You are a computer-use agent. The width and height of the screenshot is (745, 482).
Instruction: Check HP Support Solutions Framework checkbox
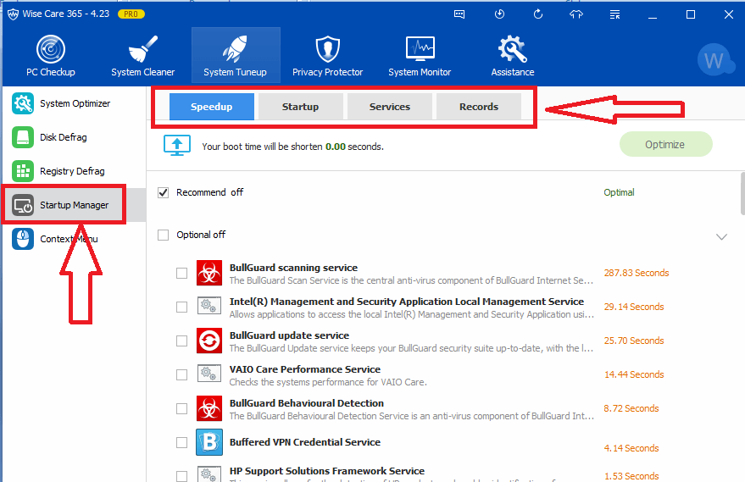(181, 476)
